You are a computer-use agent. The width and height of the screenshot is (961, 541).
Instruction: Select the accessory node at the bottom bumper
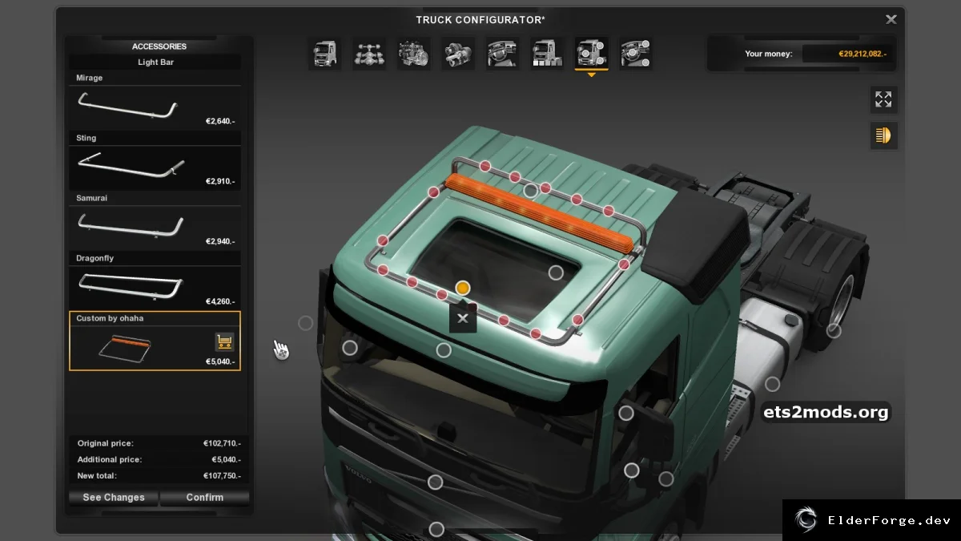[436, 529]
